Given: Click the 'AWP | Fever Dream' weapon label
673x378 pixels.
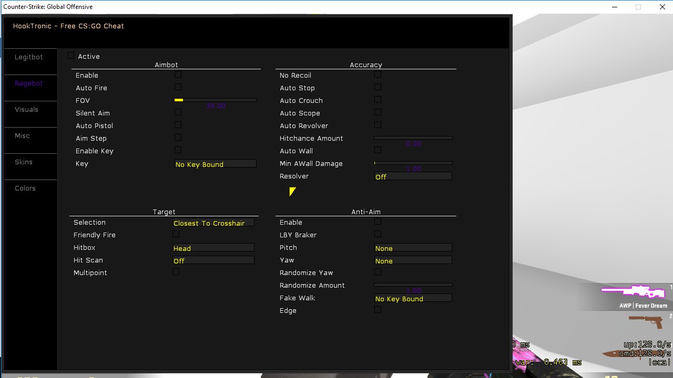Looking at the screenshot, I should point(643,306).
